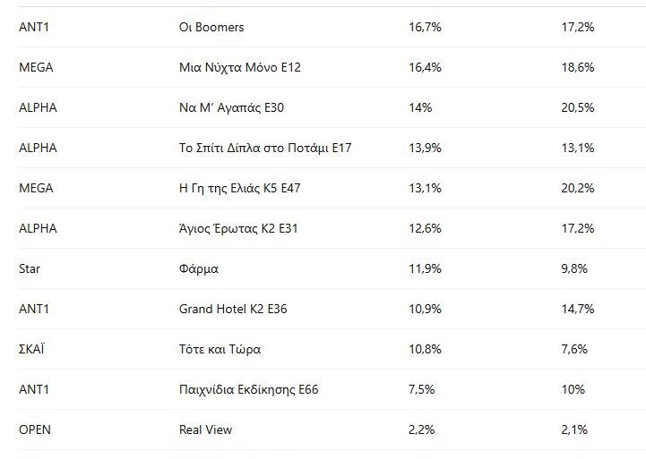Select the OPEN channel cell
646x459 pixels.
pos(35,429)
